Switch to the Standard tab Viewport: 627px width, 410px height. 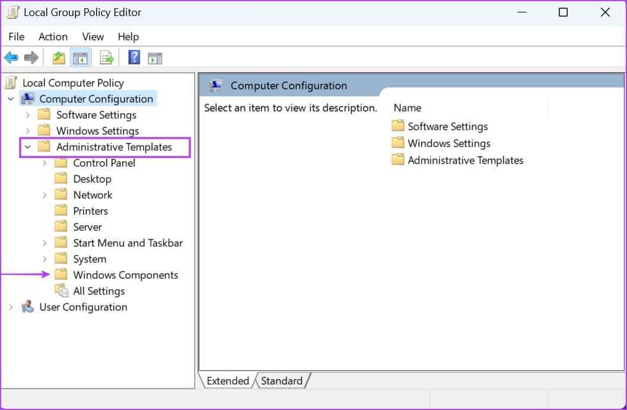(282, 380)
